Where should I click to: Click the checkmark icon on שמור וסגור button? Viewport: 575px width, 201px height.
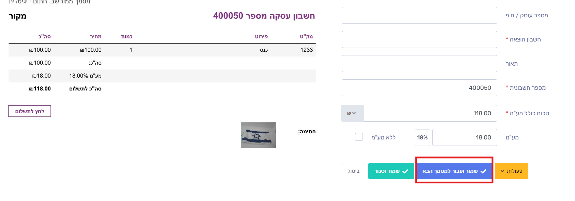[405, 171]
